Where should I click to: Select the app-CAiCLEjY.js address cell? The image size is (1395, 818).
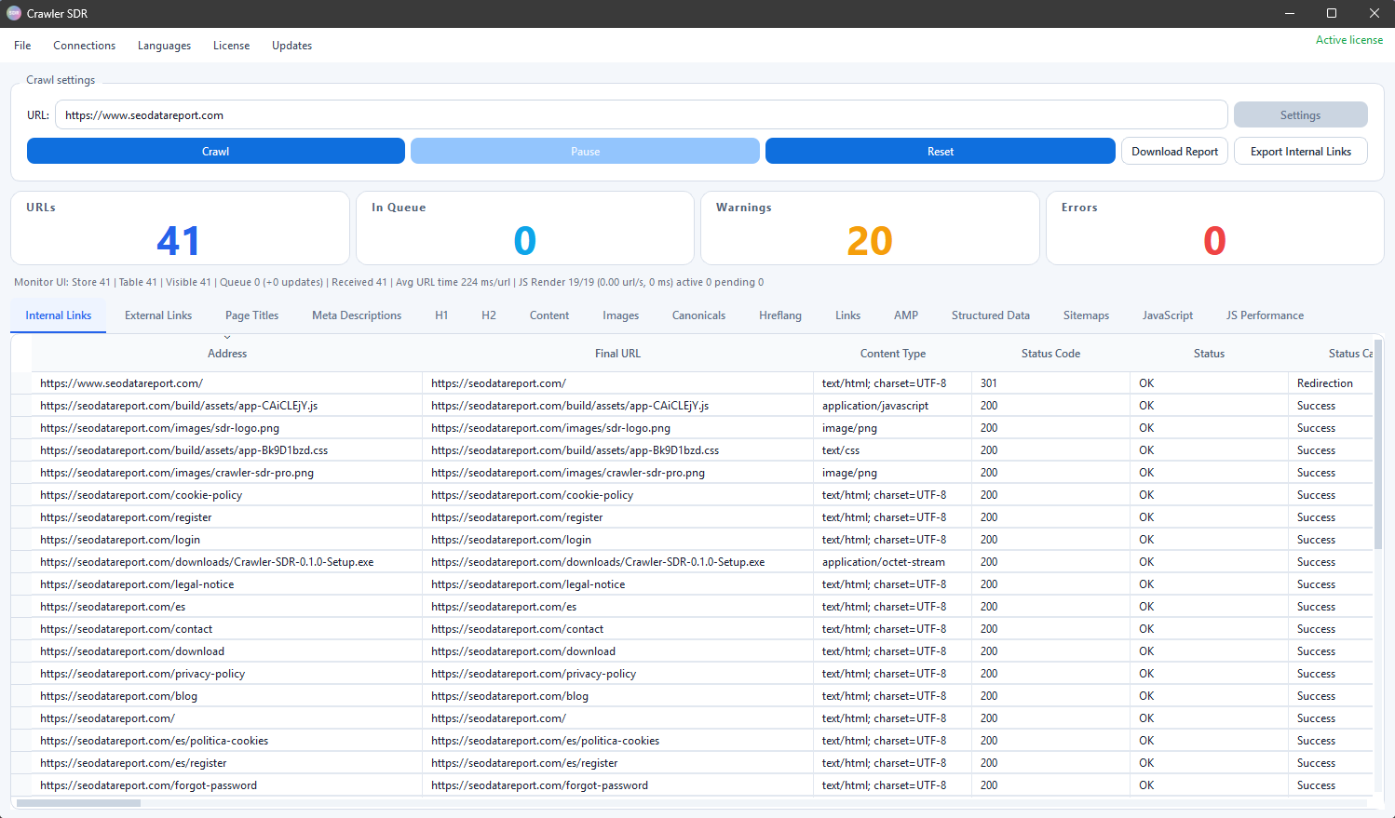coord(227,406)
